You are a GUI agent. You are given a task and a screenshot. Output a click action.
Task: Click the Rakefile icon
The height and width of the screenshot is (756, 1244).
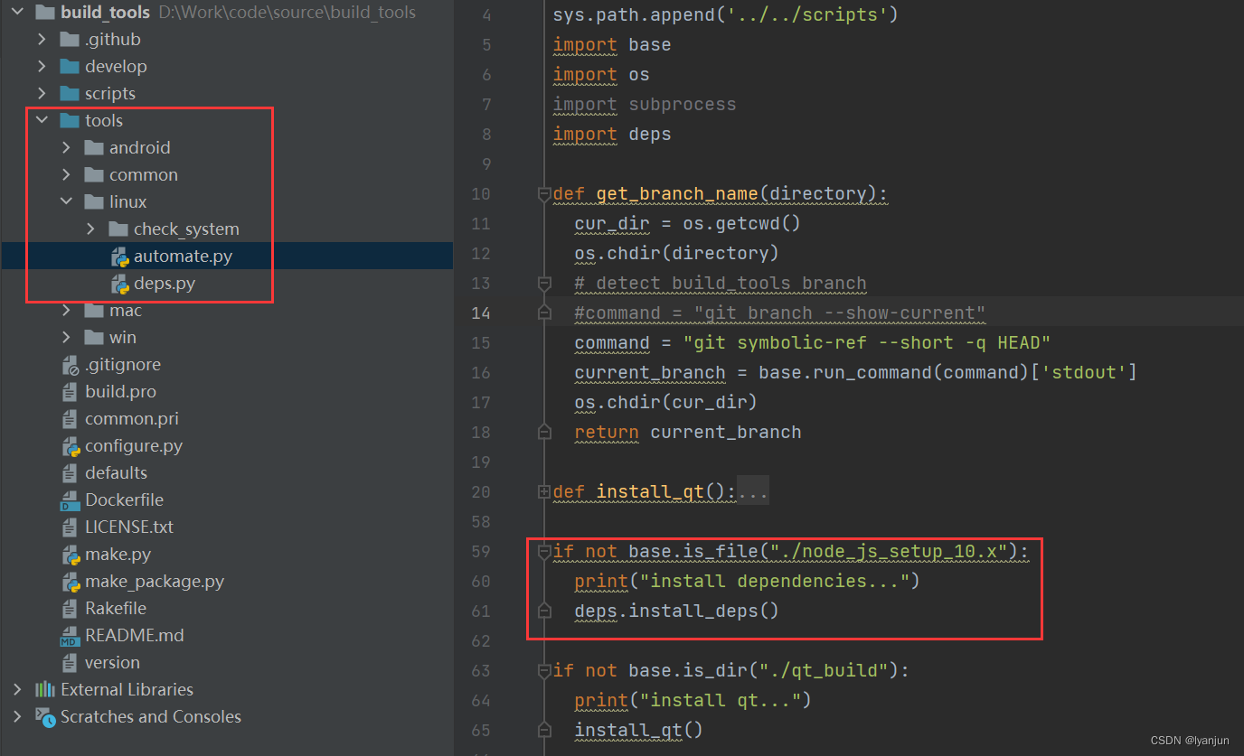[x=71, y=609]
